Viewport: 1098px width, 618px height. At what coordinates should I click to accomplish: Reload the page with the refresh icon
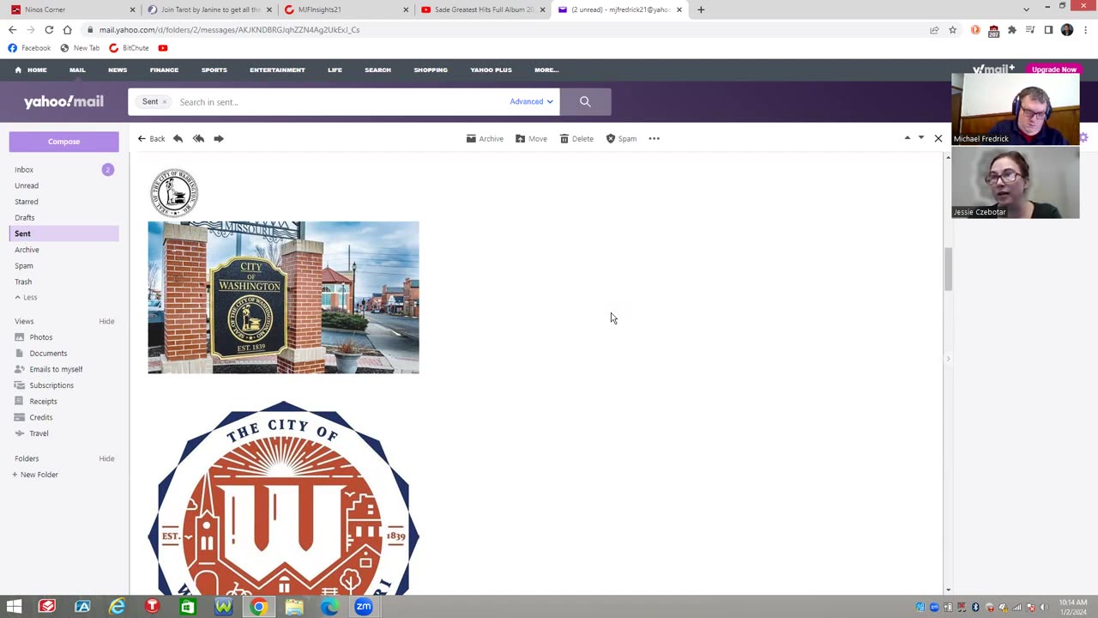click(49, 29)
